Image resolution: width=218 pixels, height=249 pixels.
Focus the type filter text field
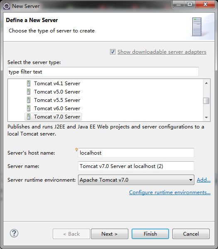tap(103, 72)
